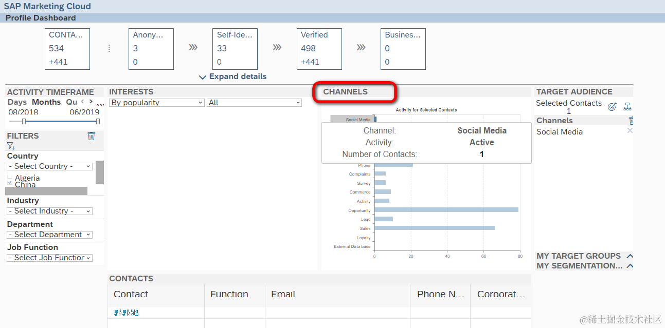Open the Select Industry dropdown
Viewport: 665px width, 328px height.
point(49,211)
